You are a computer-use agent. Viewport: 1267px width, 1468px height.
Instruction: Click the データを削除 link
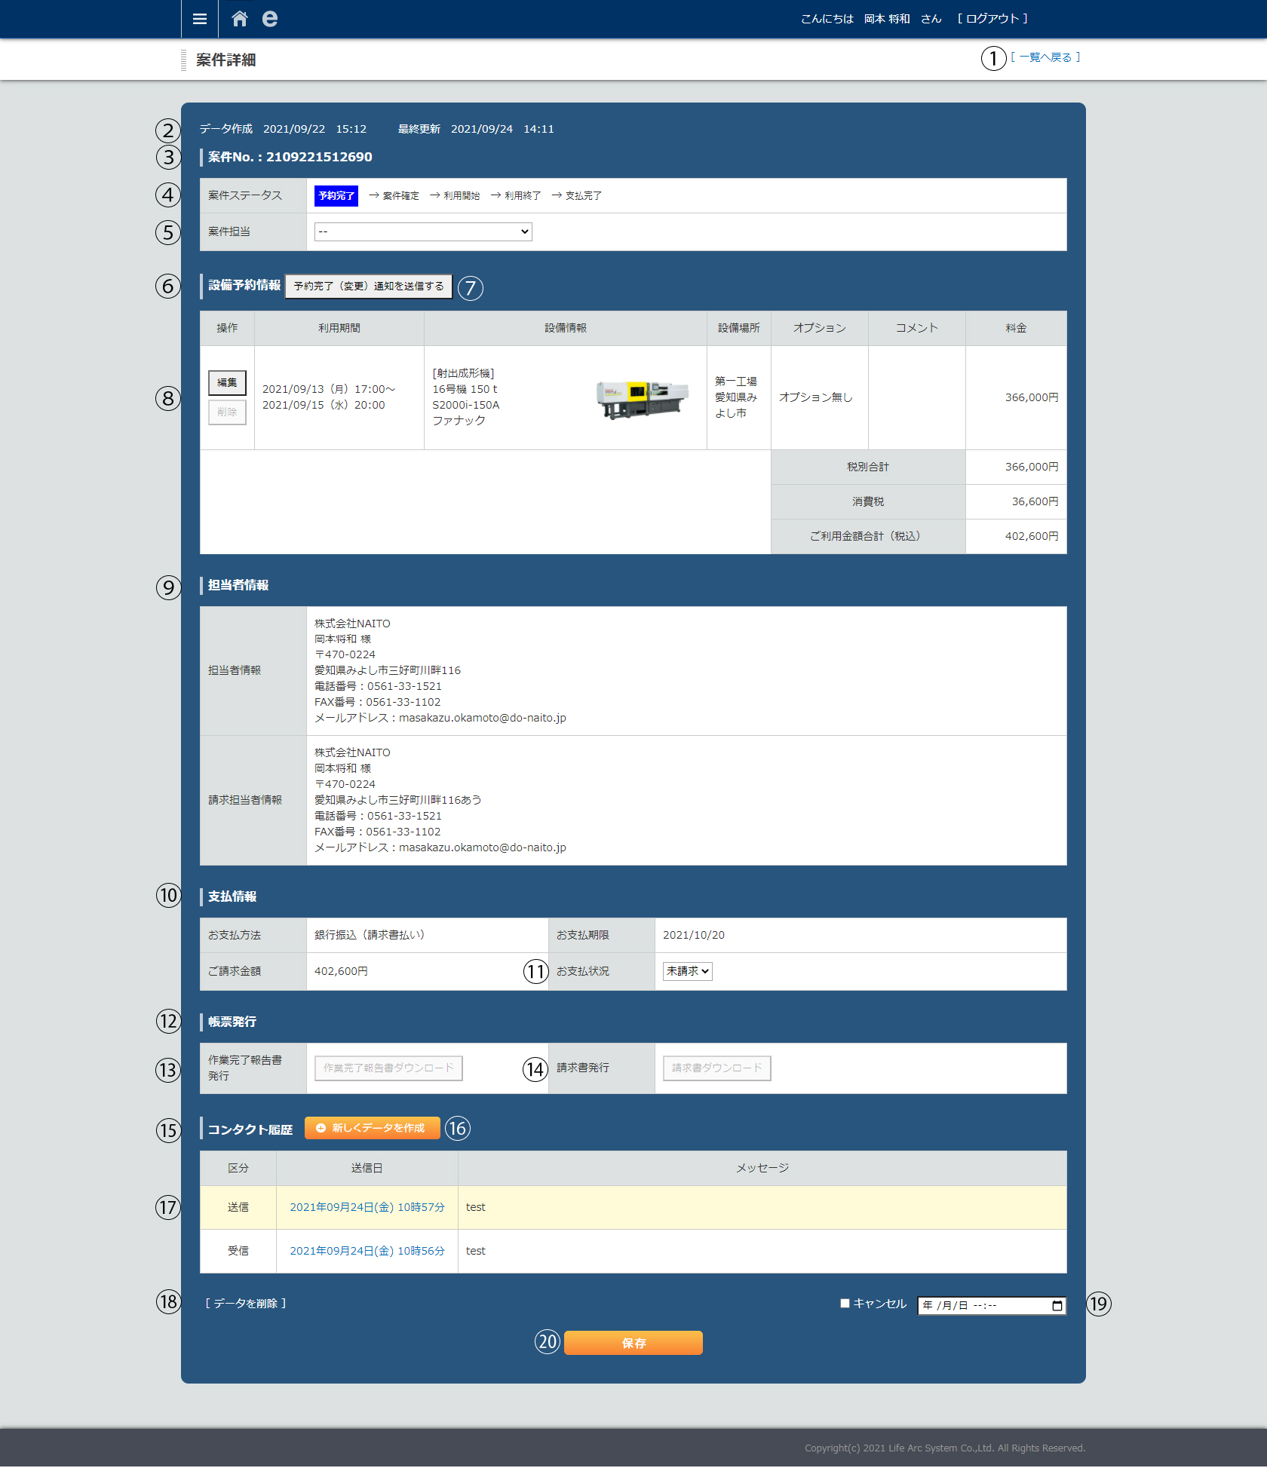click(x=246, y=1304)
